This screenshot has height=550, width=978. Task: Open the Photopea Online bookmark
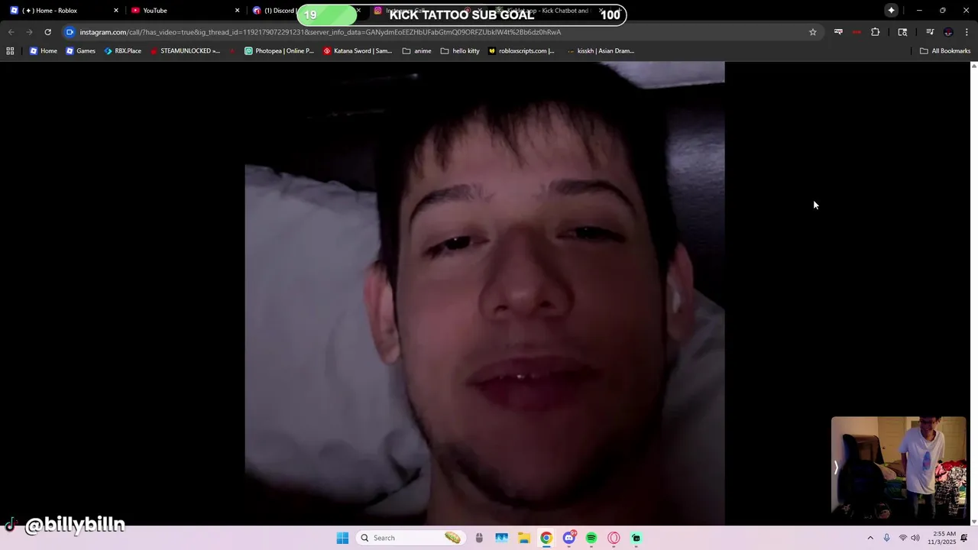pyautogui.click(x=280, y=51)
